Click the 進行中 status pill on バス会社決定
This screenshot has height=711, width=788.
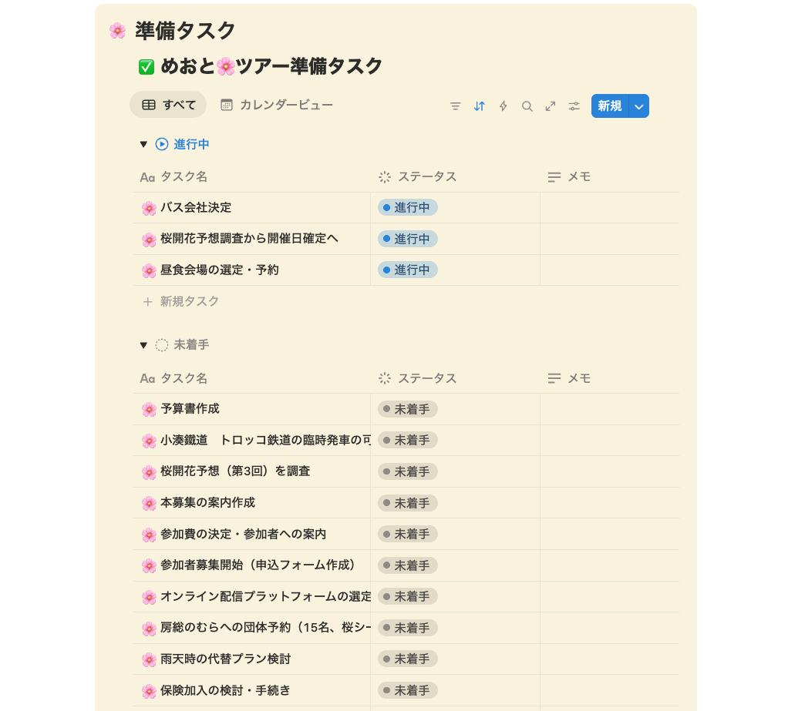407,207
